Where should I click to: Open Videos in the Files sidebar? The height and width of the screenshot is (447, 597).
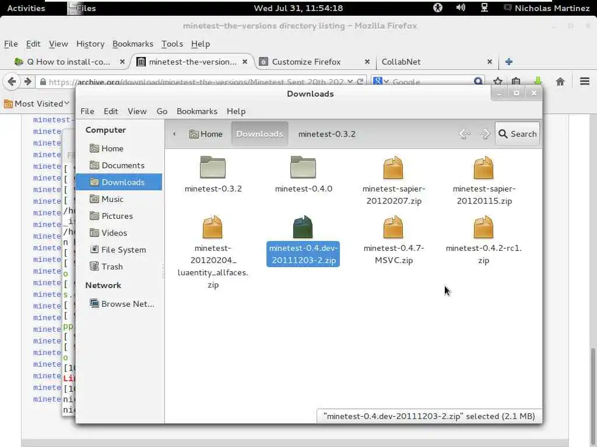tap(119, 233)
